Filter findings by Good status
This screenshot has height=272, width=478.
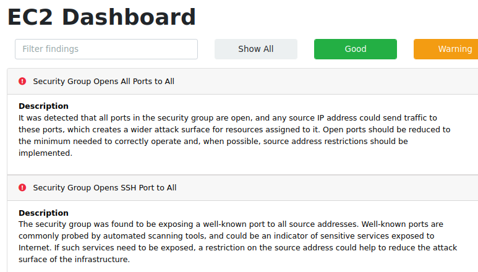point(355,49)
